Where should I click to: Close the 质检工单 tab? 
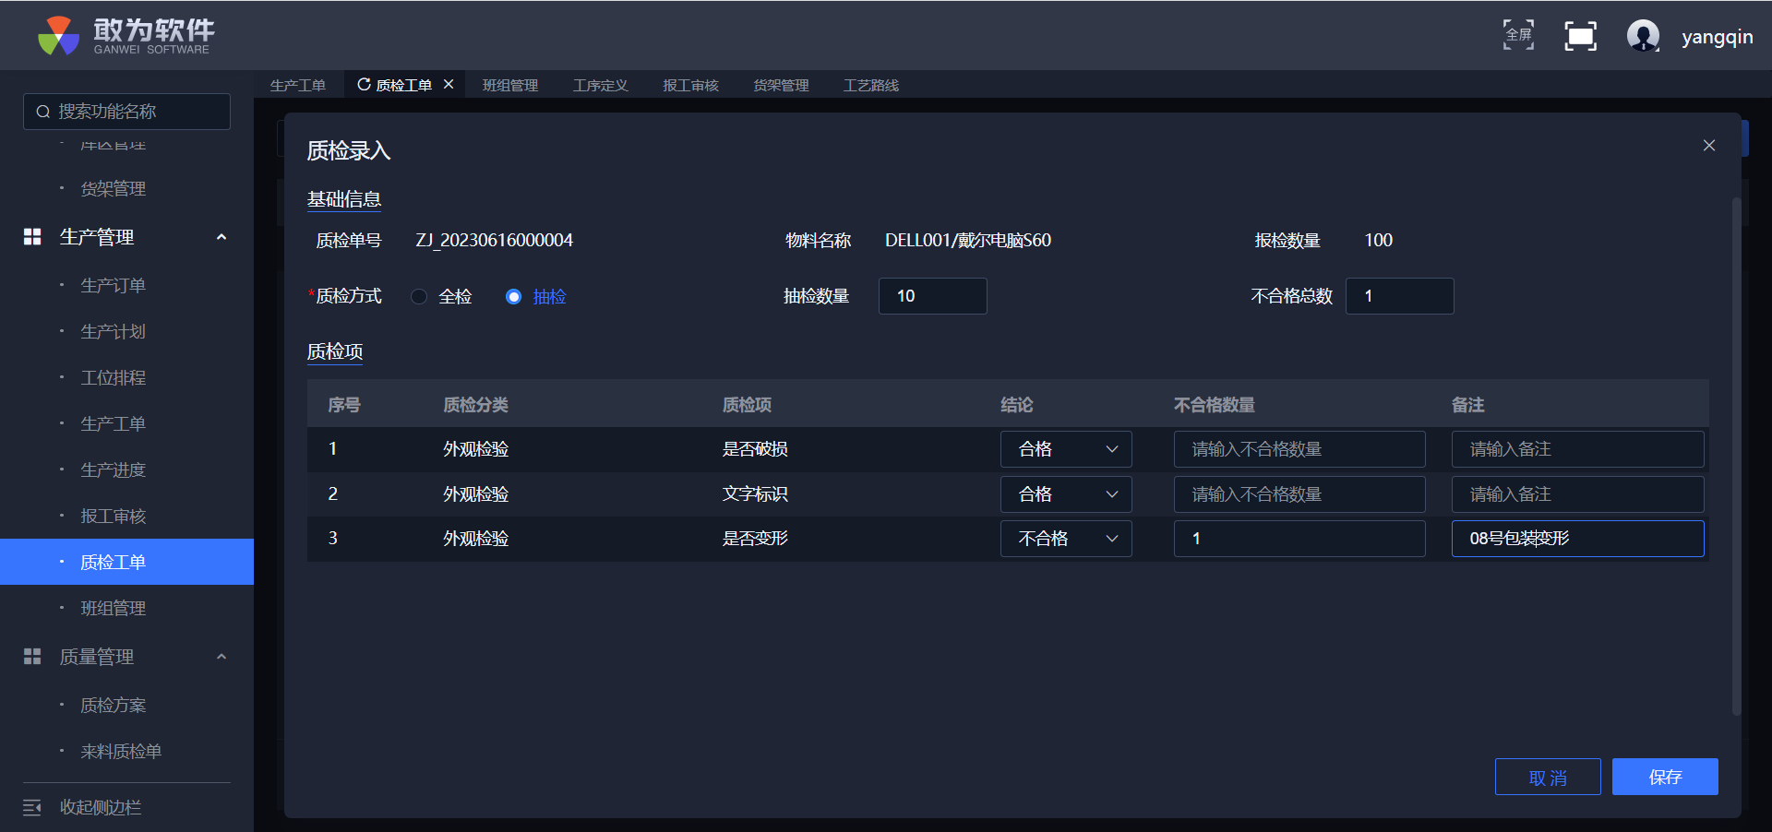[x=449, y=84]
